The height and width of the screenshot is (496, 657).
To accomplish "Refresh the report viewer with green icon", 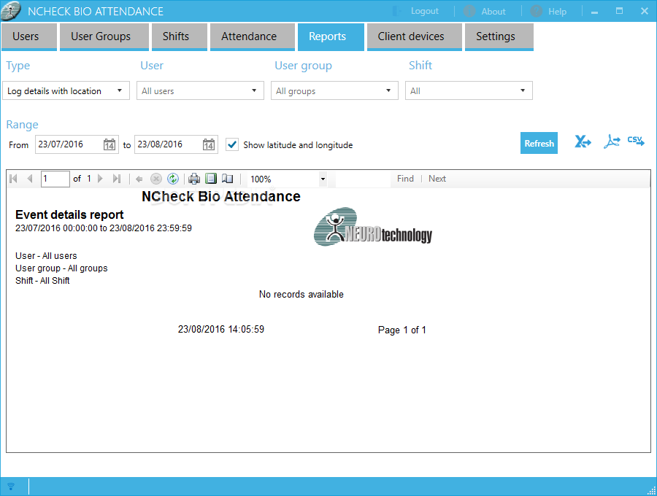I will (172, 179).
